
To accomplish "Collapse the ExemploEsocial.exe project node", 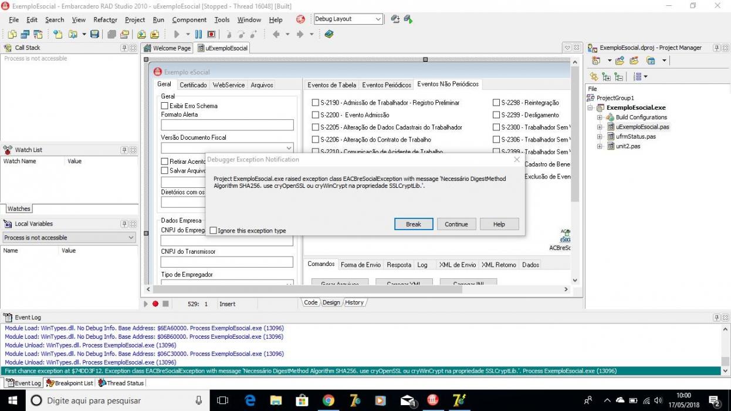I will (591, 108).
